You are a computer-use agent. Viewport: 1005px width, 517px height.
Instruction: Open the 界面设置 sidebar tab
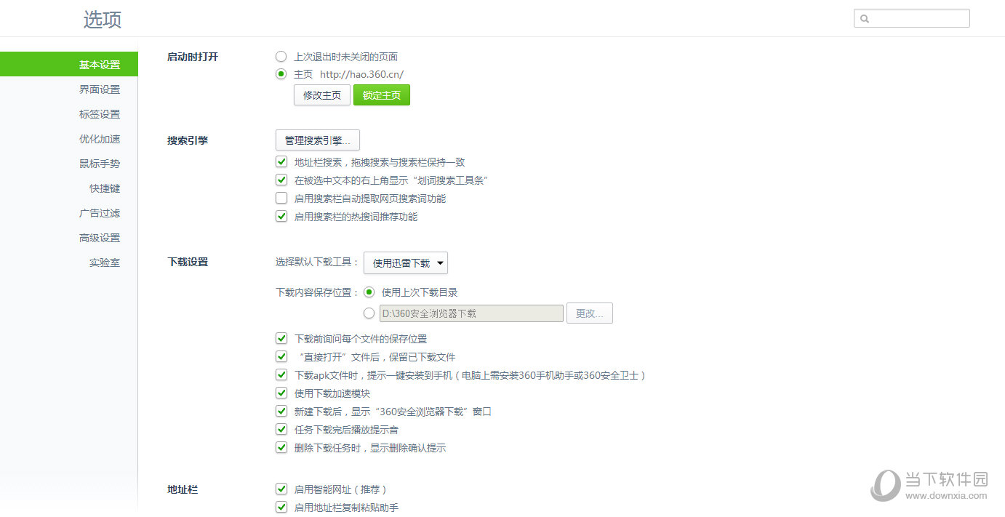tap(100, 89)
